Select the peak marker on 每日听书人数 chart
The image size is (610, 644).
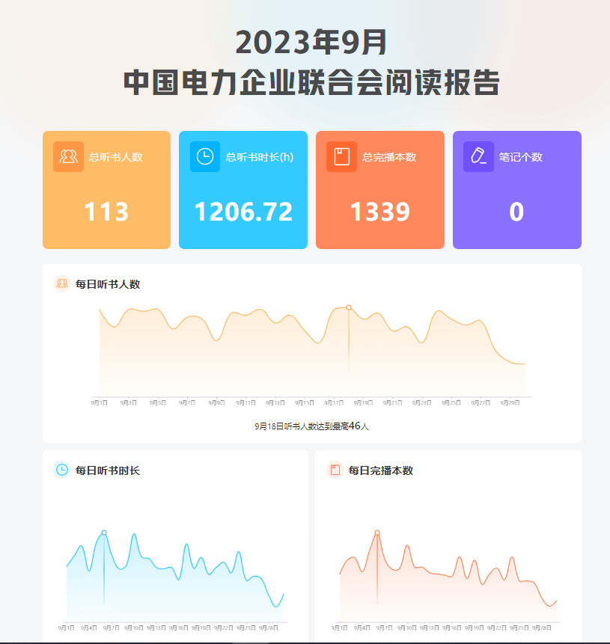[349, 307]
